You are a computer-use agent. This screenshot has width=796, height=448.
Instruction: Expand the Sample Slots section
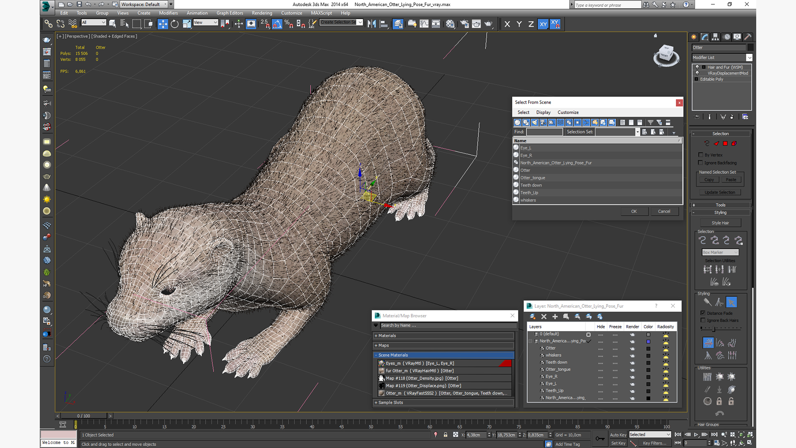444,402
